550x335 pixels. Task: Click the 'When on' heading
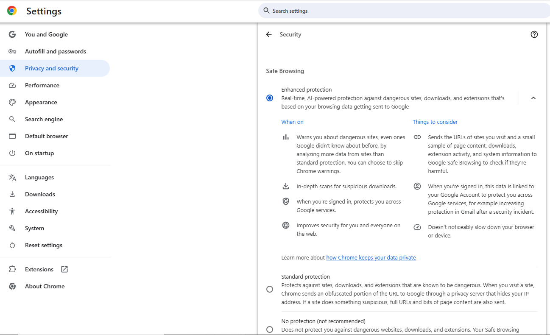pyautogui.click(x=293, y=122)
